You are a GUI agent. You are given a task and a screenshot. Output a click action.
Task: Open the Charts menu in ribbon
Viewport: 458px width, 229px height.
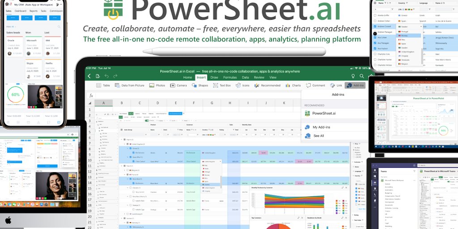tap(293, 85)
